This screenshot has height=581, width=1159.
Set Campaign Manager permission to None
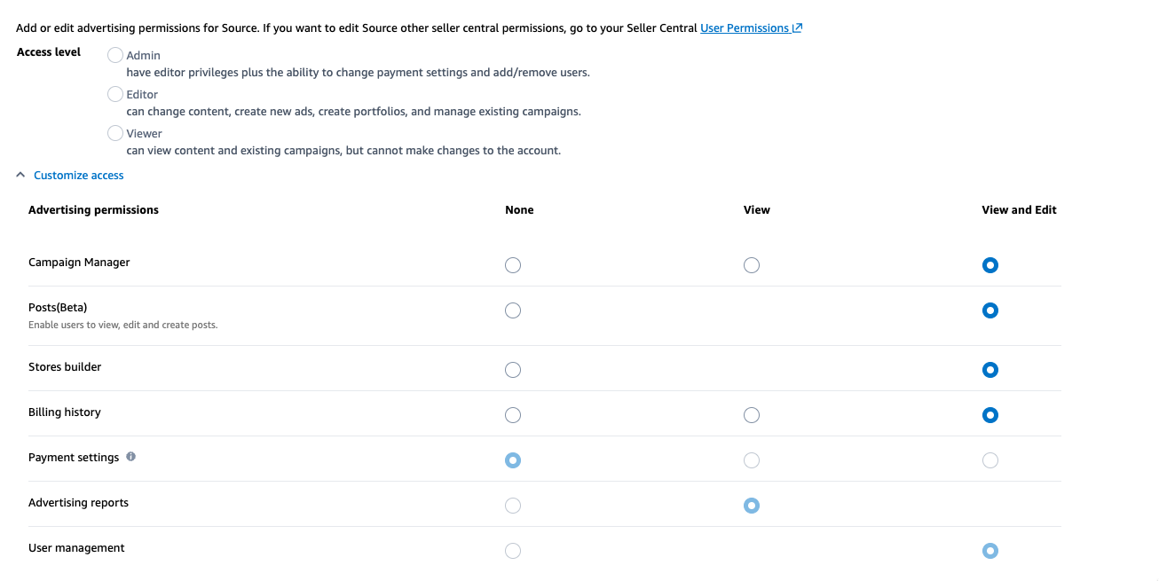coord(513,265)
